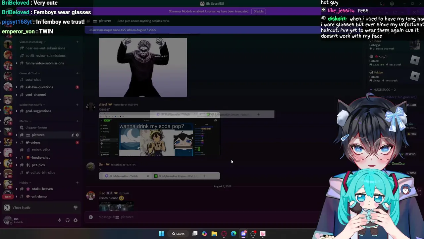Add channel to 'General Chat' category
The height and width of the screenshot is (239, 424).
(77, 73)
